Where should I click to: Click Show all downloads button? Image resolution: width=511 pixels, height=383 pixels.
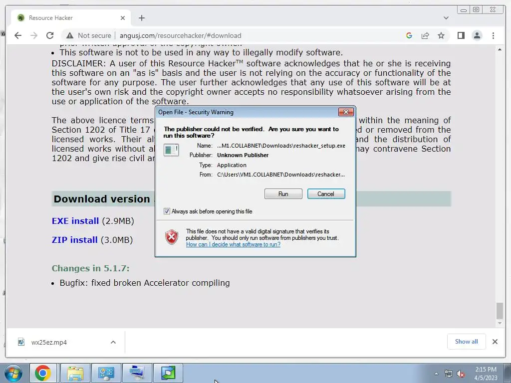point(467,342)
